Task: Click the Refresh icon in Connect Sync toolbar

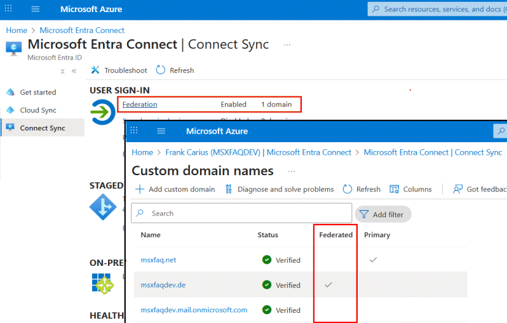Action: pyautogui.click(x=161, y=70)
